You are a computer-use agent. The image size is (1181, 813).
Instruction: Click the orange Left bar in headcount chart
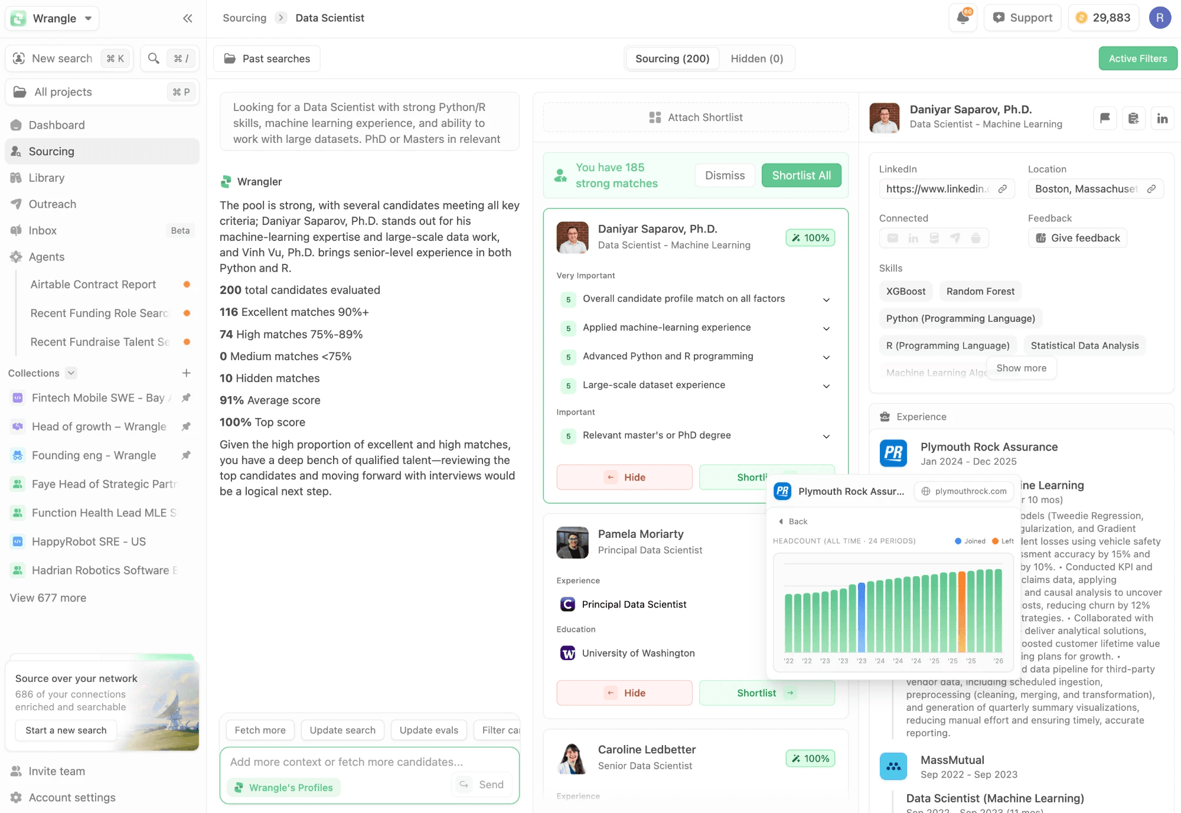(x=962, y=612)
